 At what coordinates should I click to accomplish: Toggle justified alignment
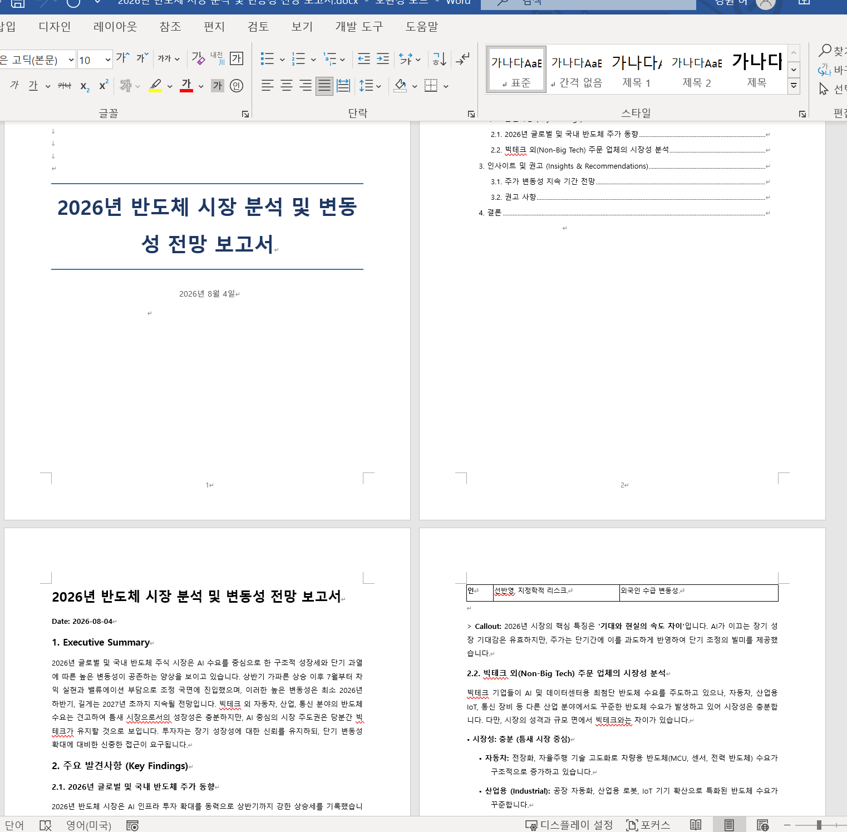(324, 86)
